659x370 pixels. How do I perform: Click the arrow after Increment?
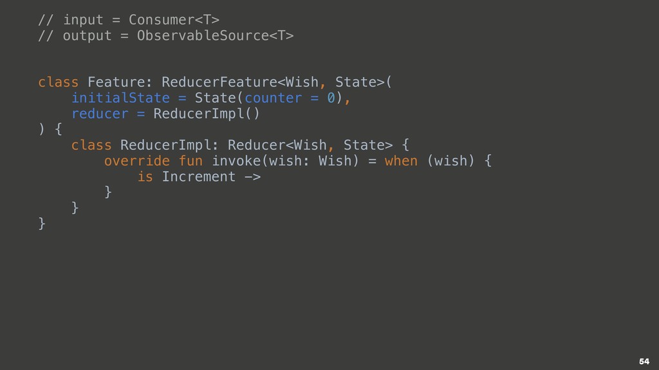[x=252, y=177]
